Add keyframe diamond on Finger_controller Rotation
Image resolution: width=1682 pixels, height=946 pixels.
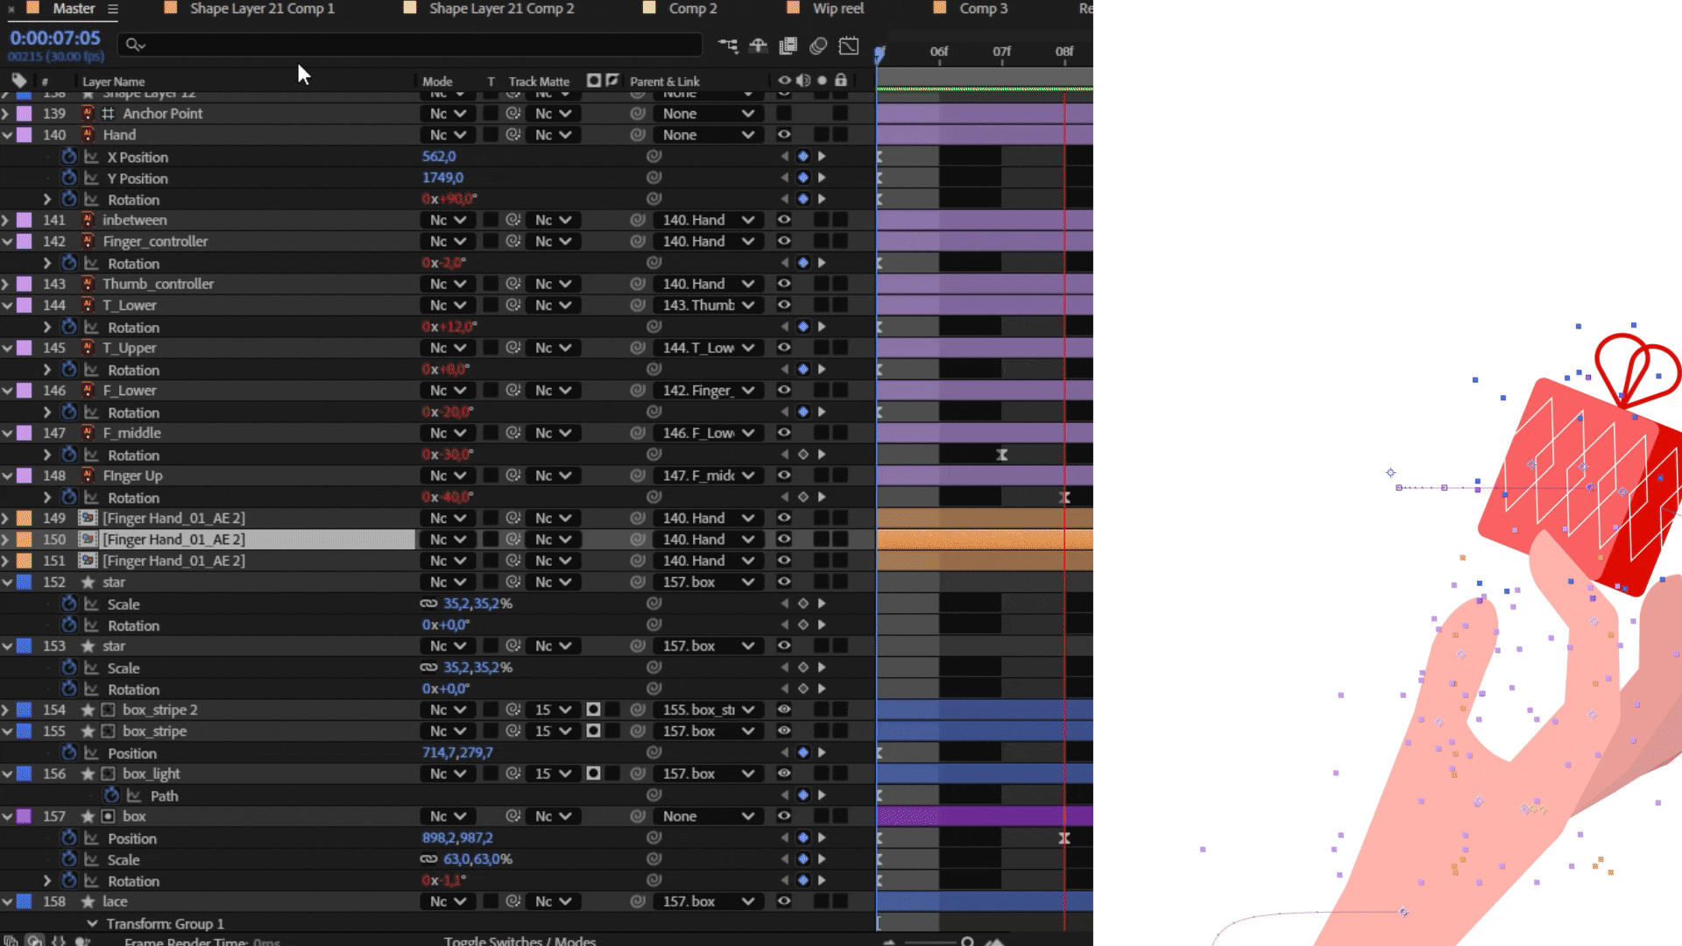pyautogui.click(x=803, y=263)
